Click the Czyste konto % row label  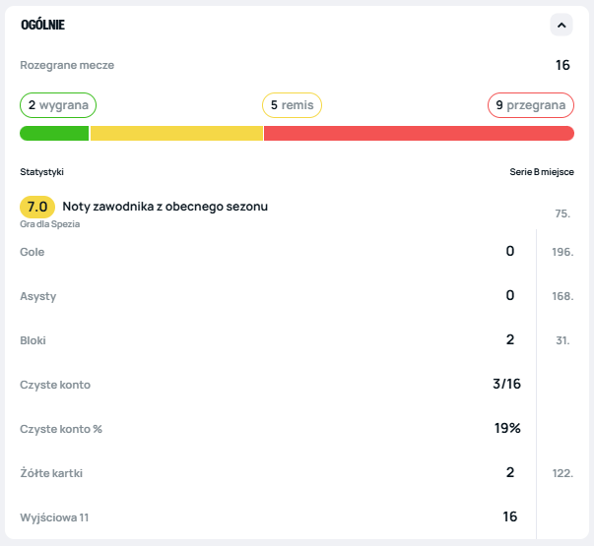pyautogui.click(x=62, y=429)
